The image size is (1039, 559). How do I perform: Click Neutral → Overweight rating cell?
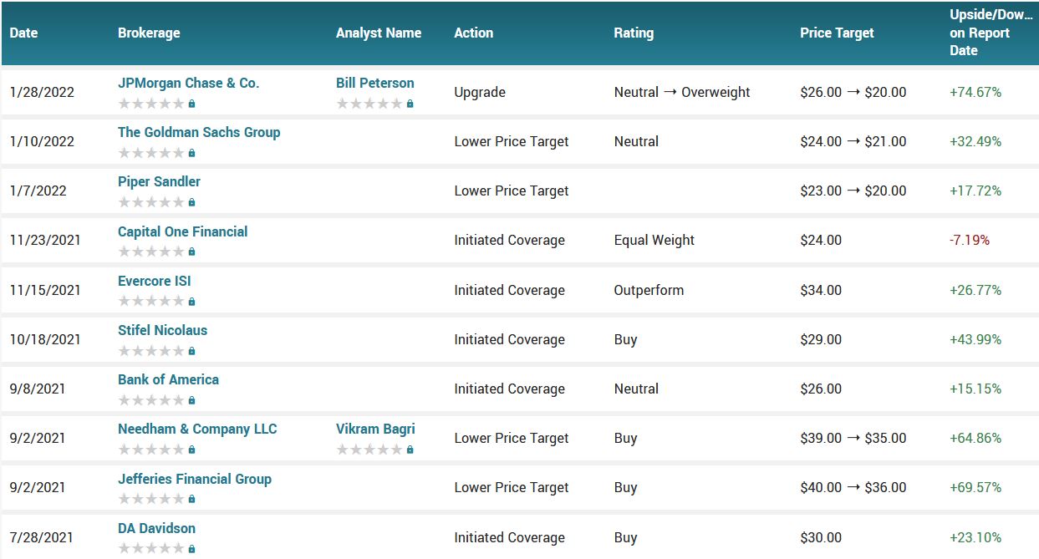pos(682,92)
